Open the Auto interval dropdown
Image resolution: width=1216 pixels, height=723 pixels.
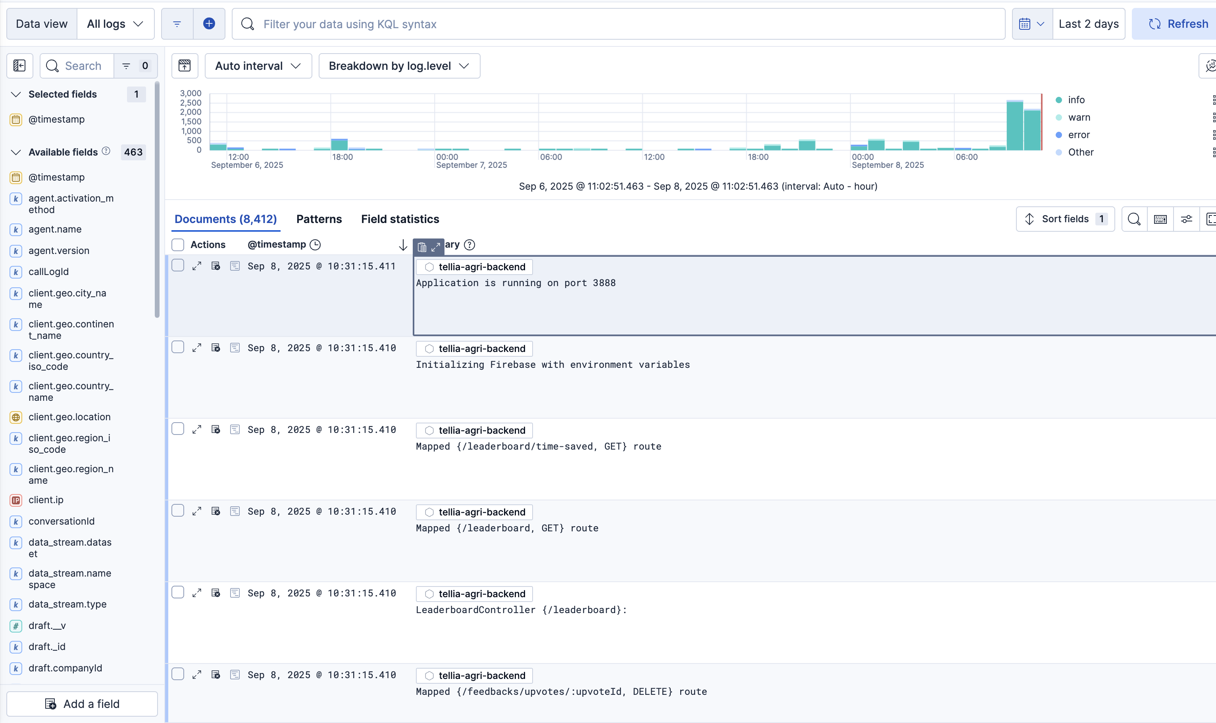pyautogui.click(x=258, y=66)
